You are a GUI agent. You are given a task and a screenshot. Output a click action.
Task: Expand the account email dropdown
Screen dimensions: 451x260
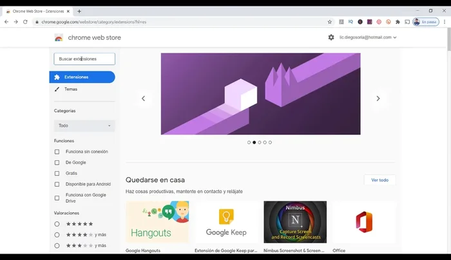368,37
